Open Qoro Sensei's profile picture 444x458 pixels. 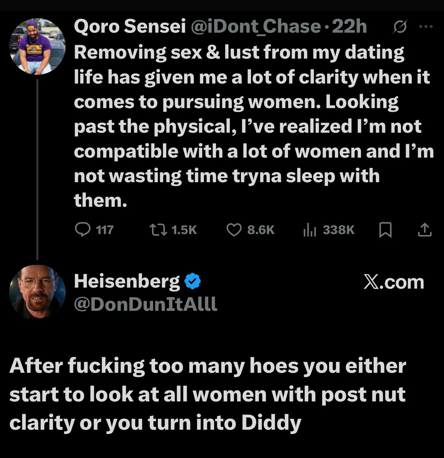pos(37,46)
